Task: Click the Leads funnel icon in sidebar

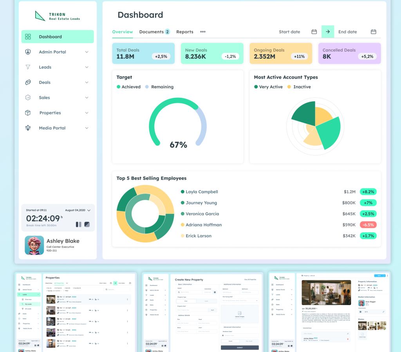Action: [x=28, y=67]
